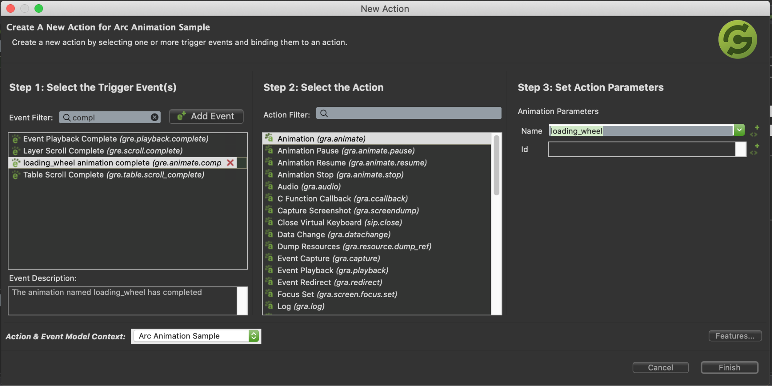This screenshot has height=386, width=772.
Task: Select the Layer Scroll Complete event
Action: (x=127, y=151)
